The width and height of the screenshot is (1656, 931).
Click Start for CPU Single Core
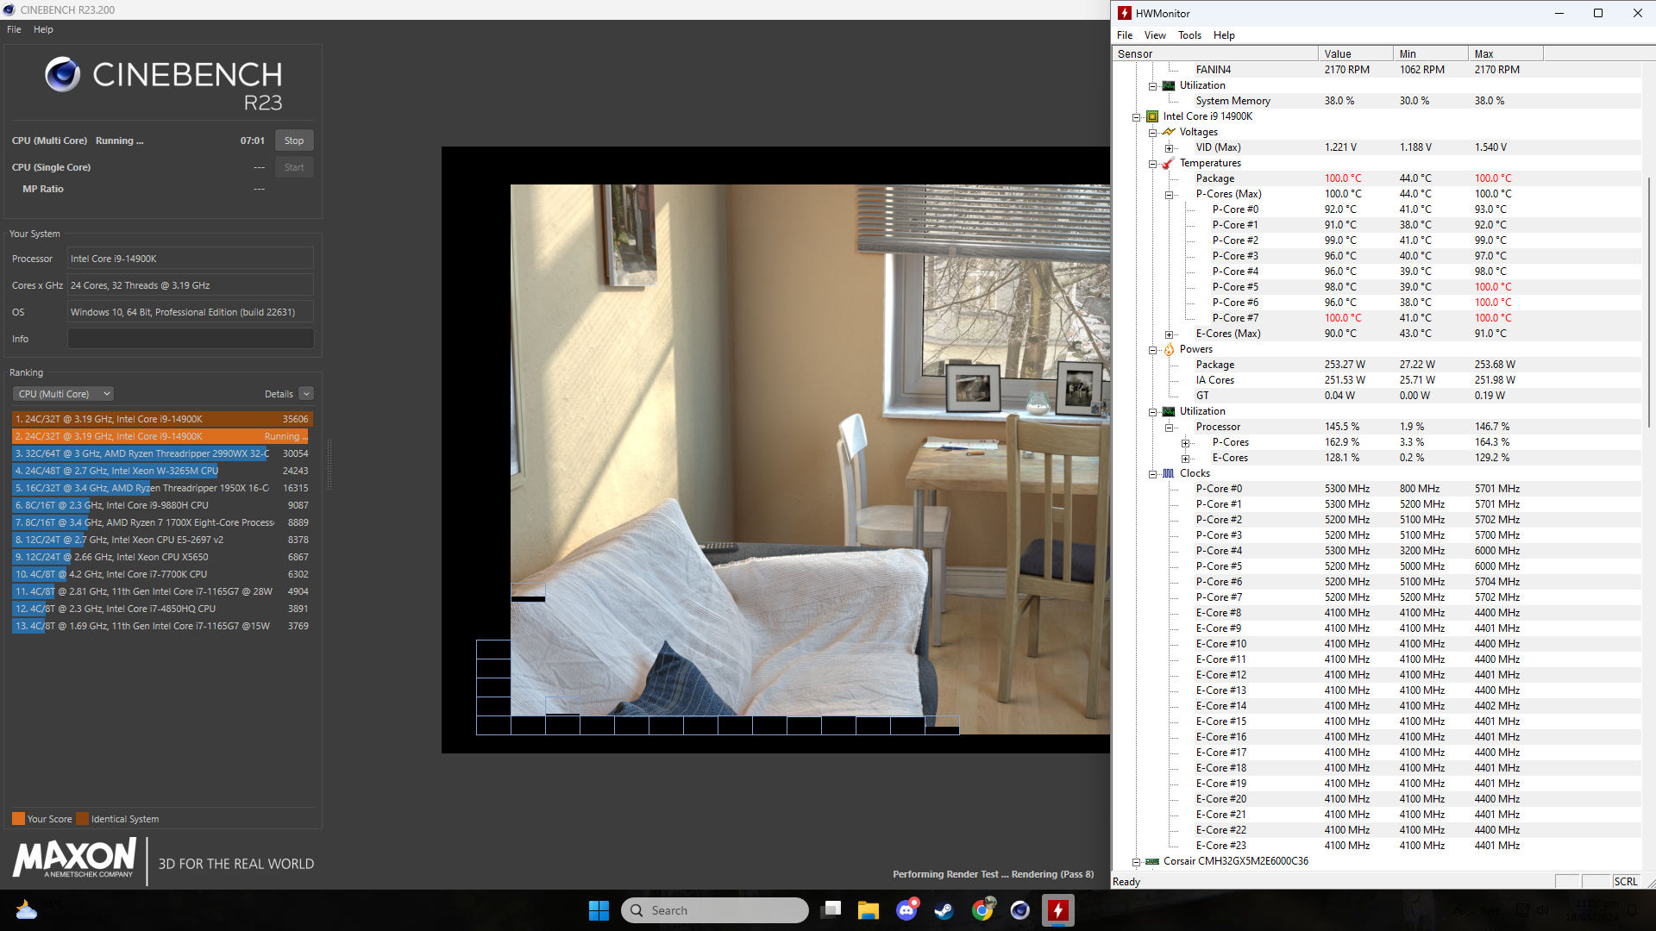(294, 167)
